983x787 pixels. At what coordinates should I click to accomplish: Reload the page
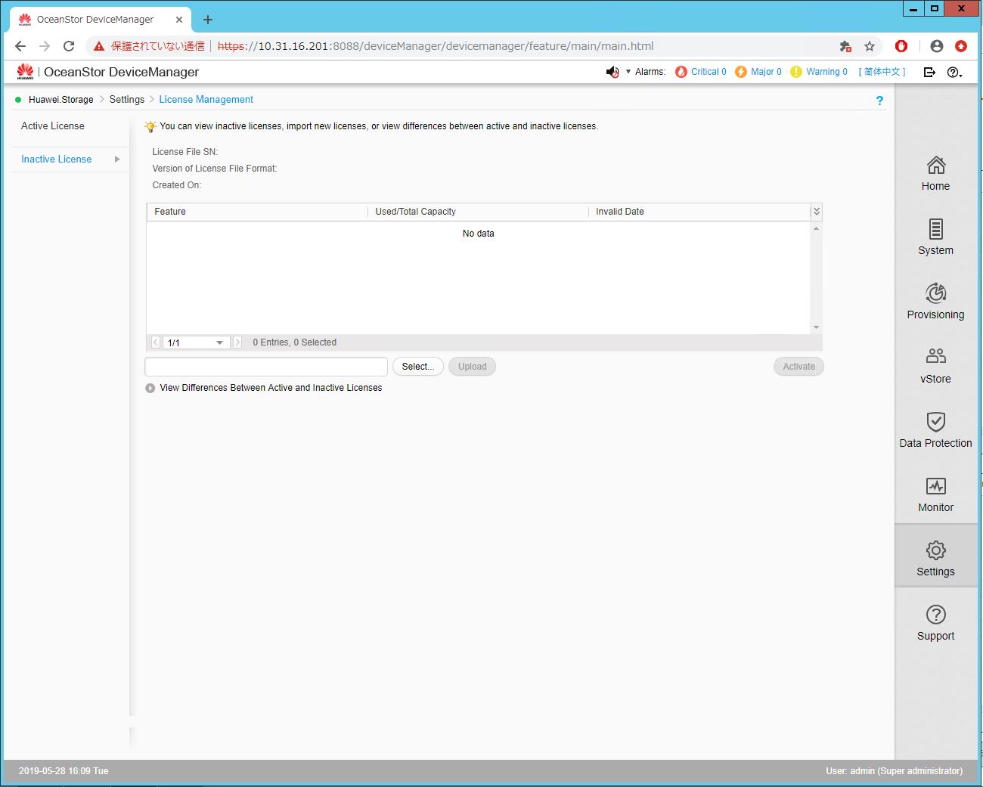(x=69, y=46)
